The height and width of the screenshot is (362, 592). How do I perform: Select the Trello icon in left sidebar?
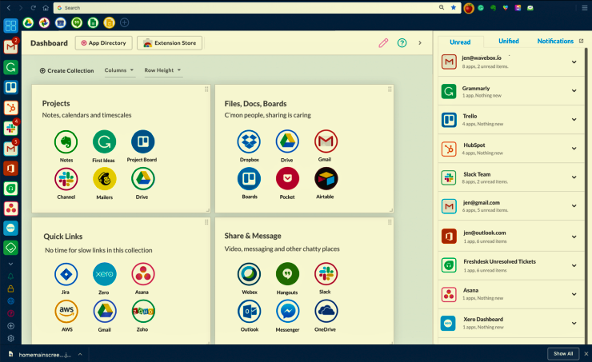pyautogui.click(x=10, y=87)
